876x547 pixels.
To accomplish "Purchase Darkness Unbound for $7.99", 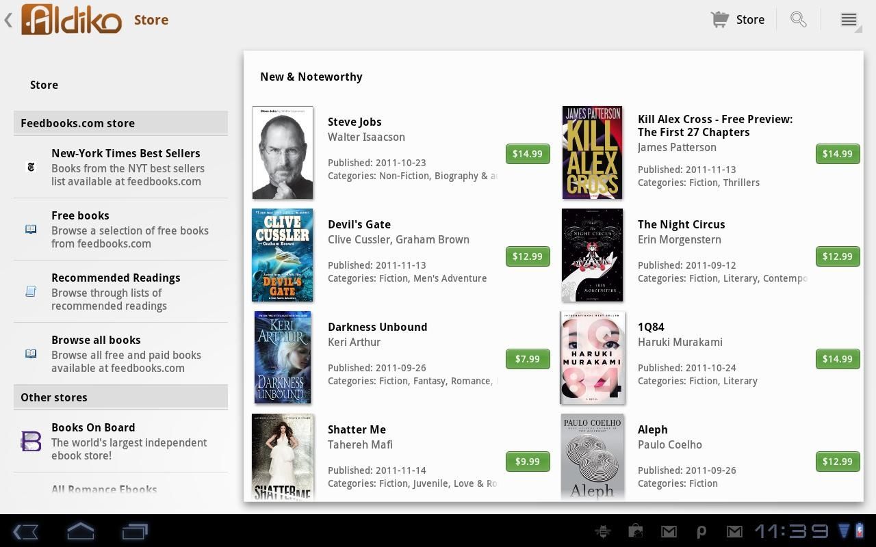I will coord(527,359).
